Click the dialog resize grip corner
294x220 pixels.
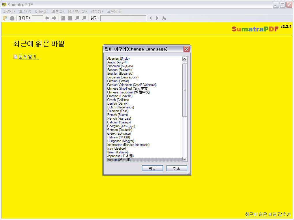point(189,173)
